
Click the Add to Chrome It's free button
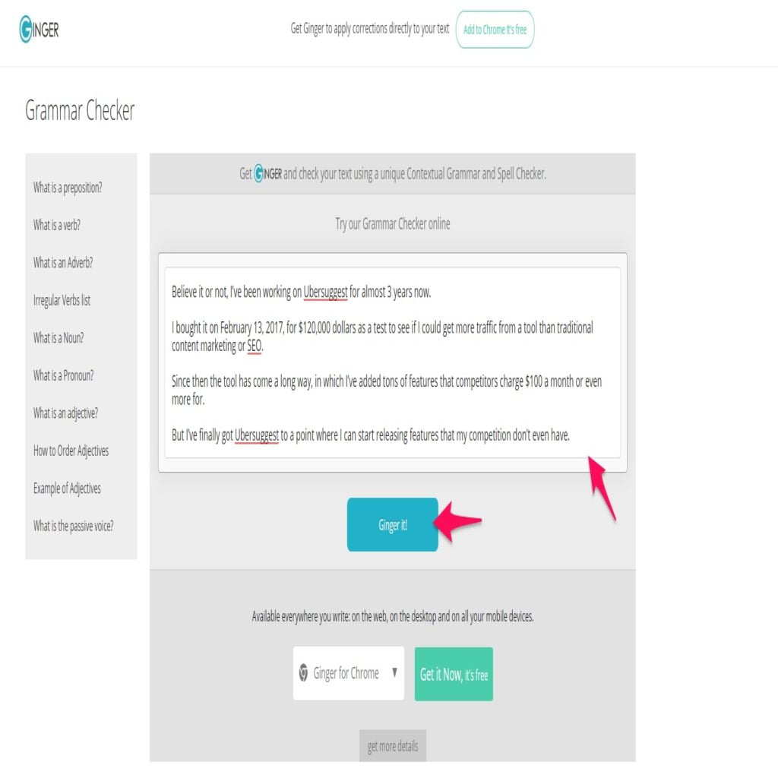(x=495, y=29)
